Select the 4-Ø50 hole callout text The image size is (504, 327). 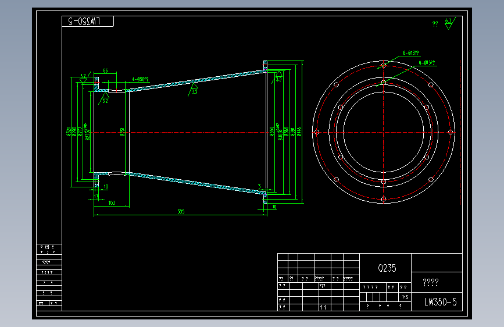point(141,79)
